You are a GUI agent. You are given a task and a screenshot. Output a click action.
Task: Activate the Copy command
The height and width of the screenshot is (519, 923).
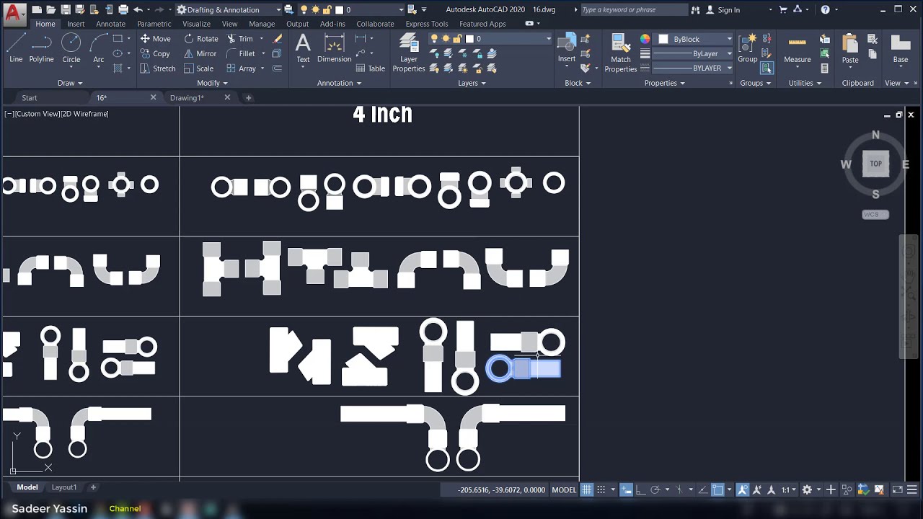(155, 54)
